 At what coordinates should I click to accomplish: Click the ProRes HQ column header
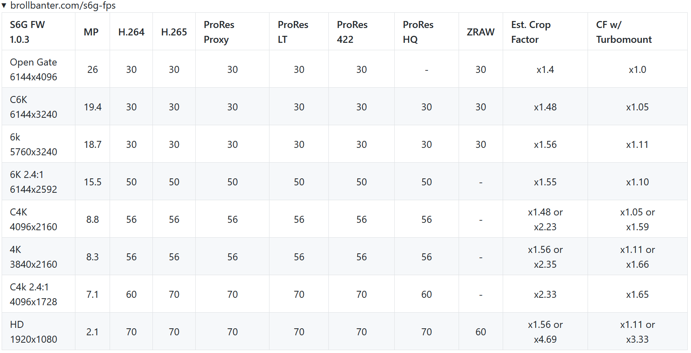click(418, 32)
